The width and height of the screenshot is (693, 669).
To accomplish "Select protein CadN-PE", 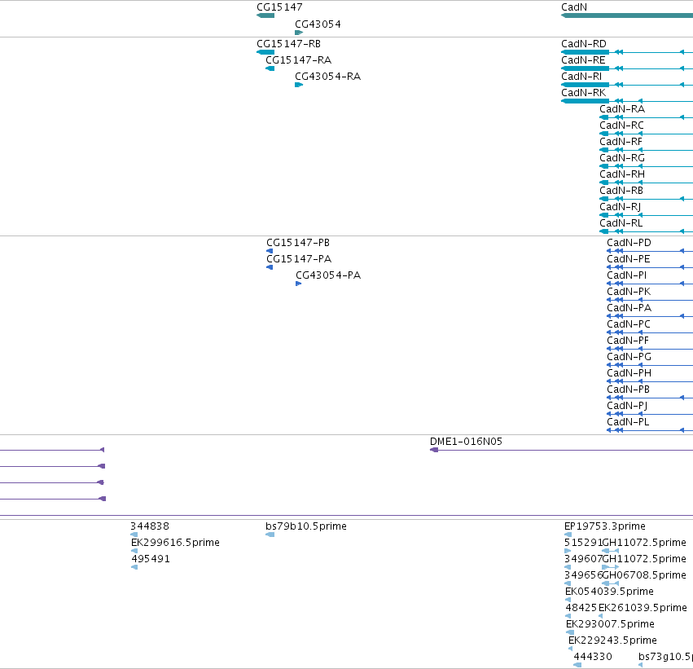I will click(629, 259).
